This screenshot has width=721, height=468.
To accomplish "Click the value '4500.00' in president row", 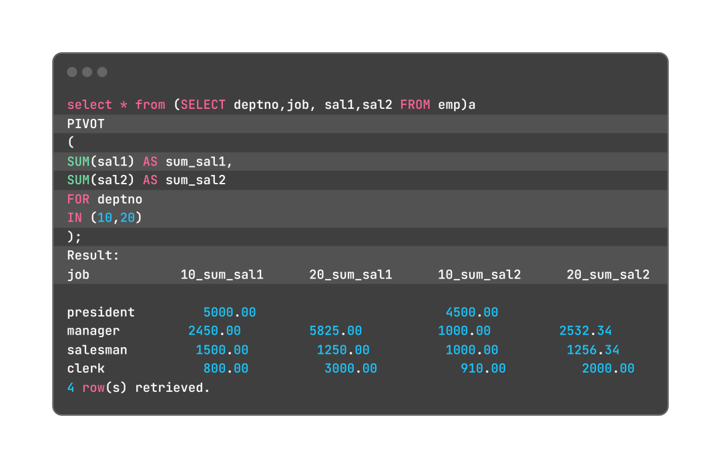I will (x=472, y=312).
